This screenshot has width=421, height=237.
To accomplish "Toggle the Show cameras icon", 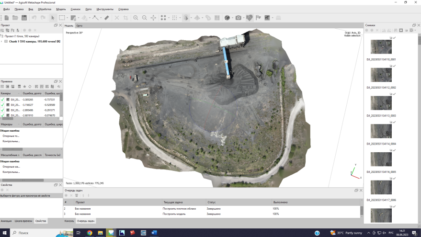I will coord(239,18).
